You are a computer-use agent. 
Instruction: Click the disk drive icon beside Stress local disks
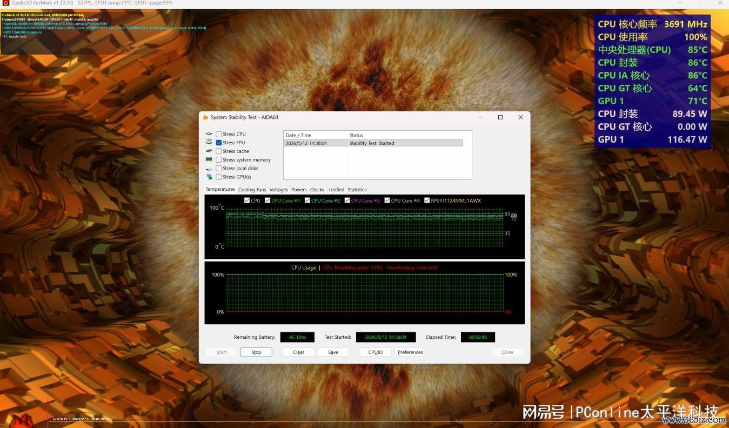pyautogui.click(x=209, y=169)
